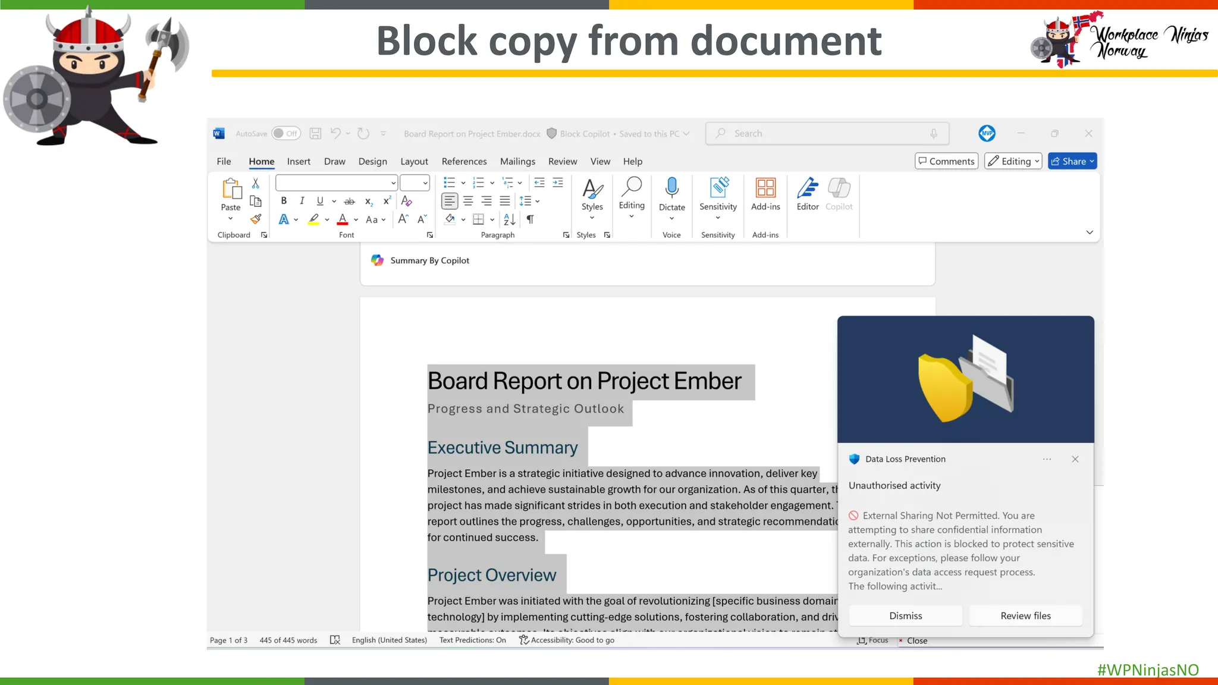
Task: Toggle Bold formatting
Action: [284, 201]
